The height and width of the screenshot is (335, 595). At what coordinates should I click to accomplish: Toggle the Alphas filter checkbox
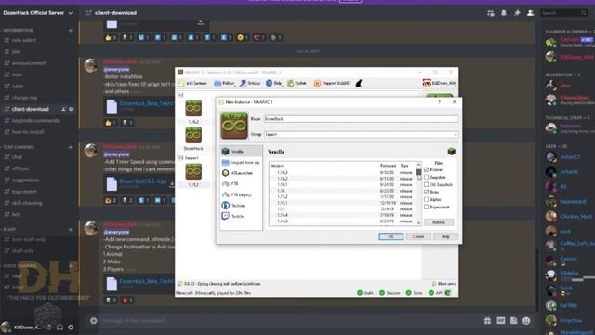tap(427, 199)
